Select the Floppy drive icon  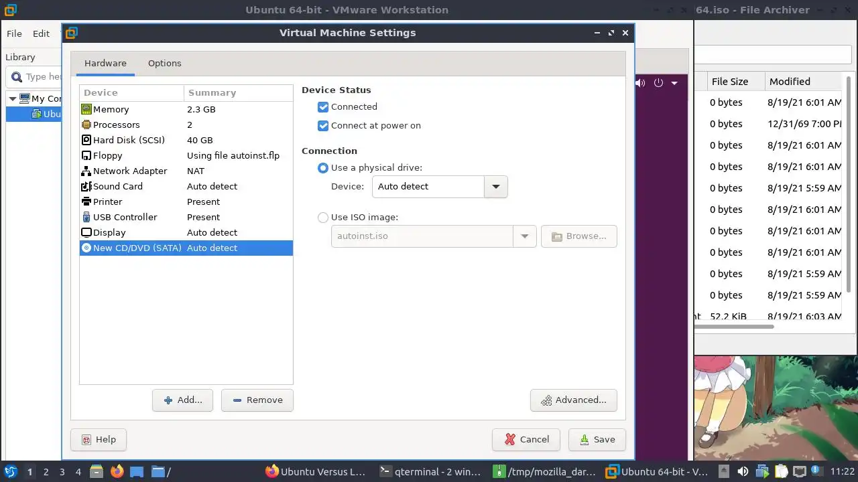click(x=86, y=155)
